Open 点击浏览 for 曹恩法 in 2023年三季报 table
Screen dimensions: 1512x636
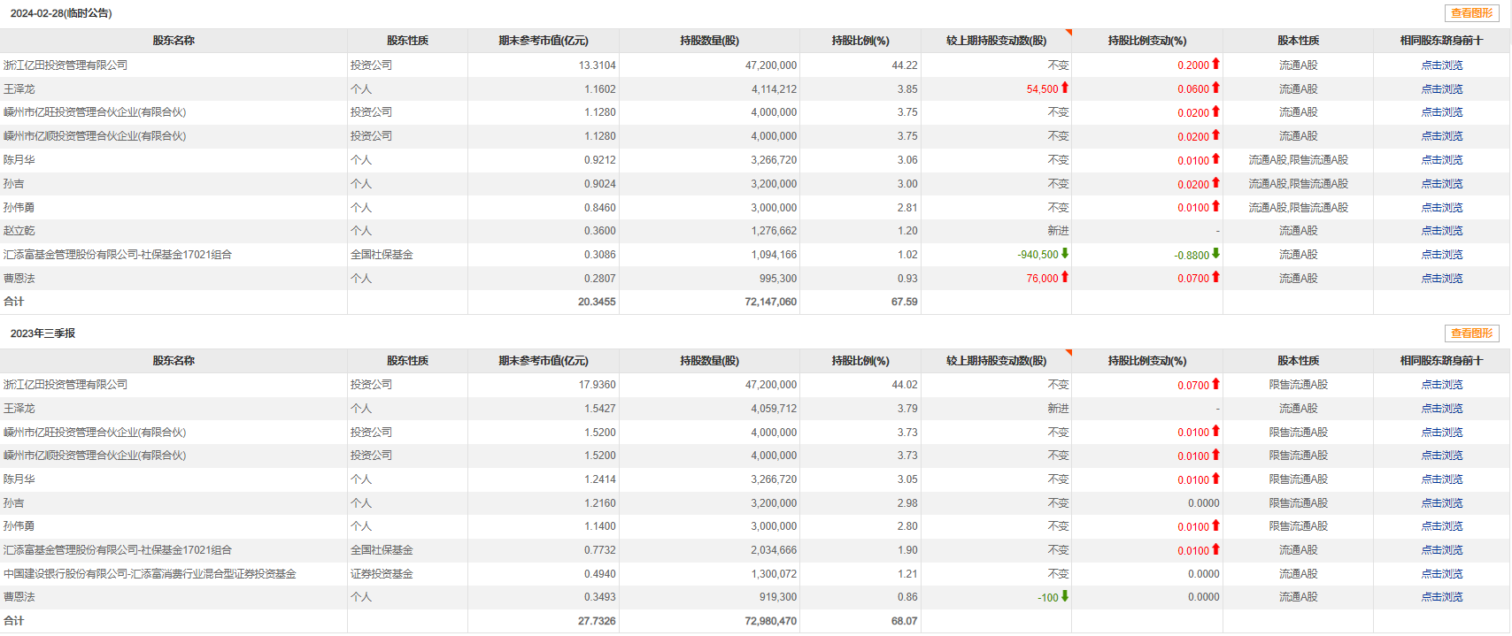[1441, 597]
